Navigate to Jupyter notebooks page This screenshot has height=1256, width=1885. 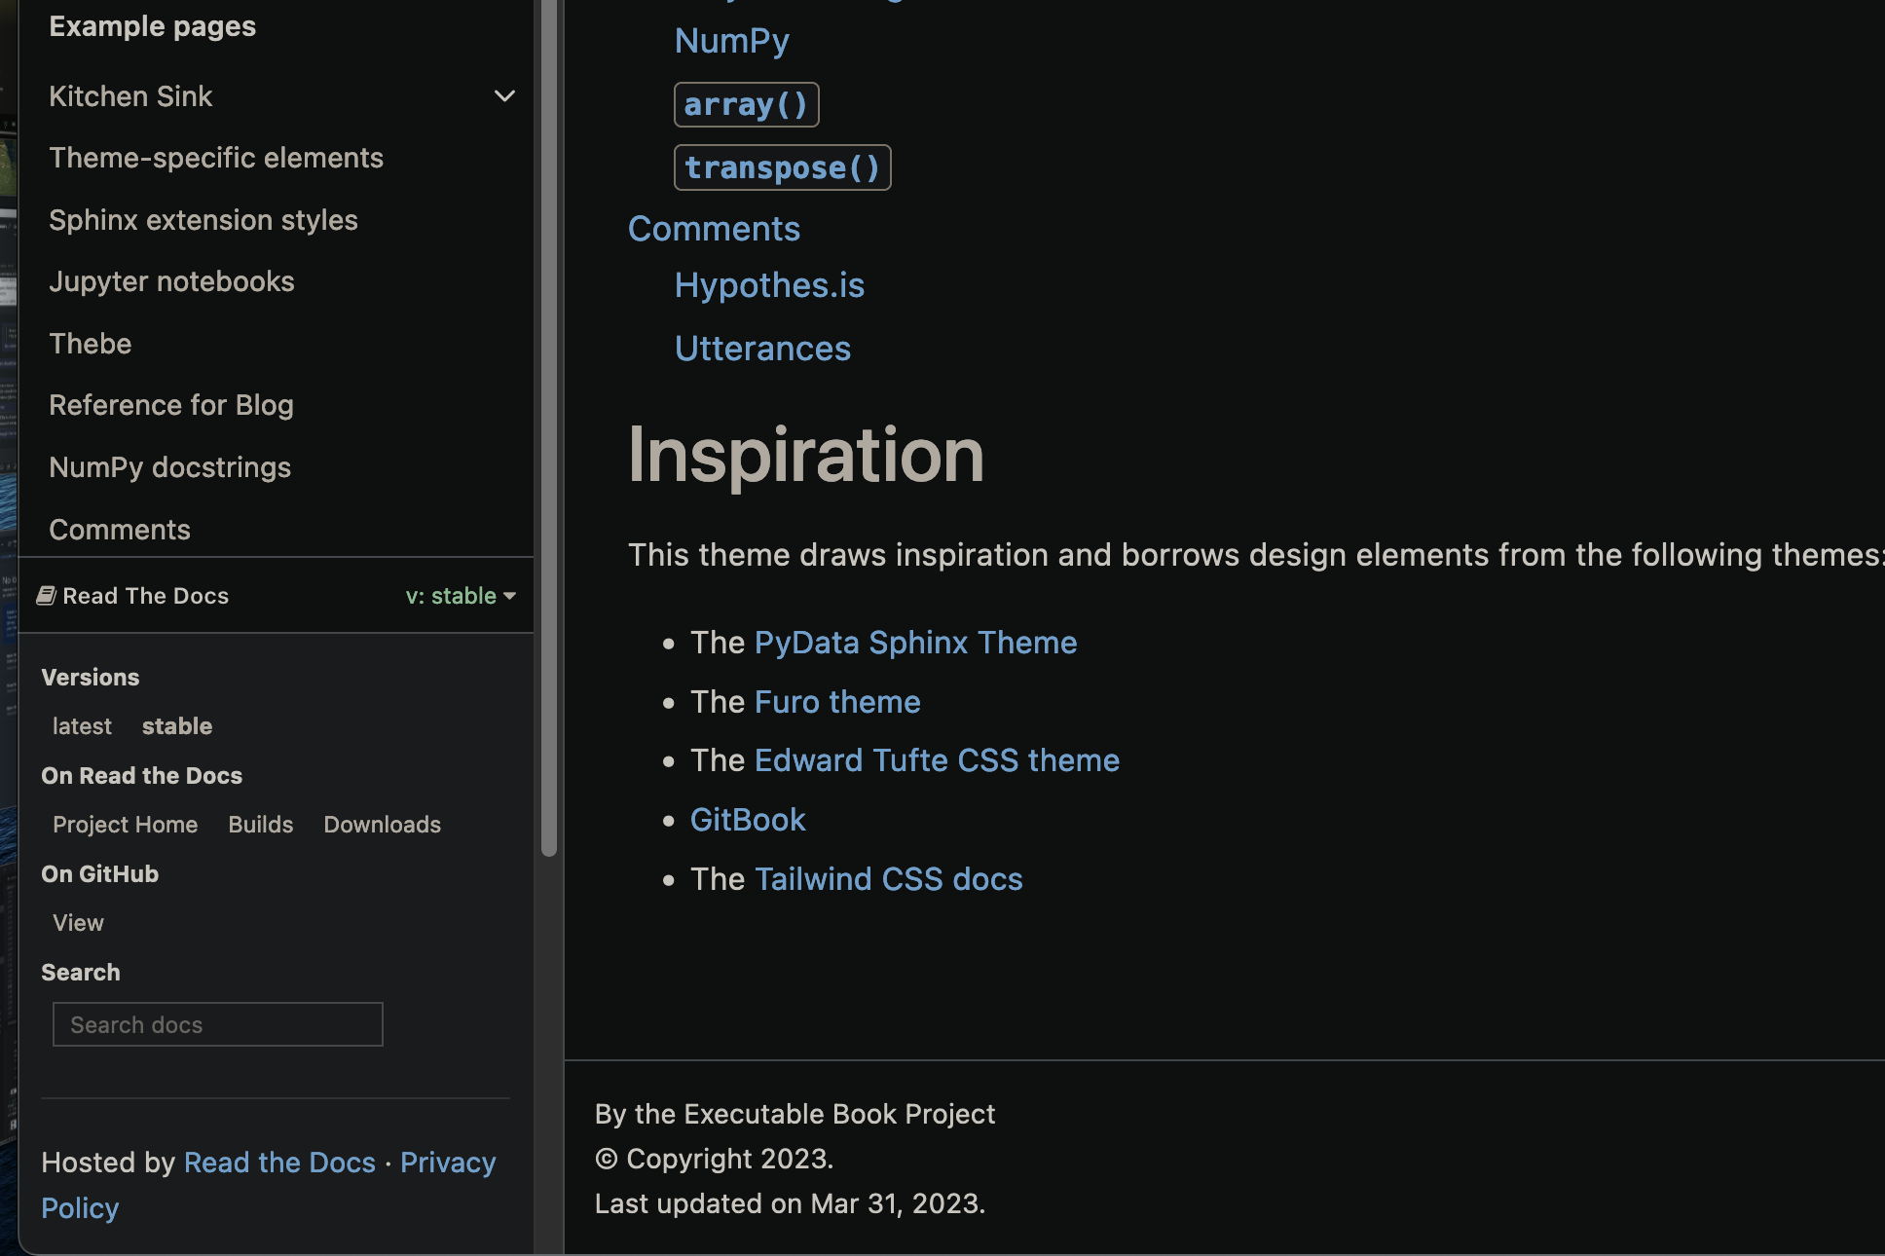171,281
